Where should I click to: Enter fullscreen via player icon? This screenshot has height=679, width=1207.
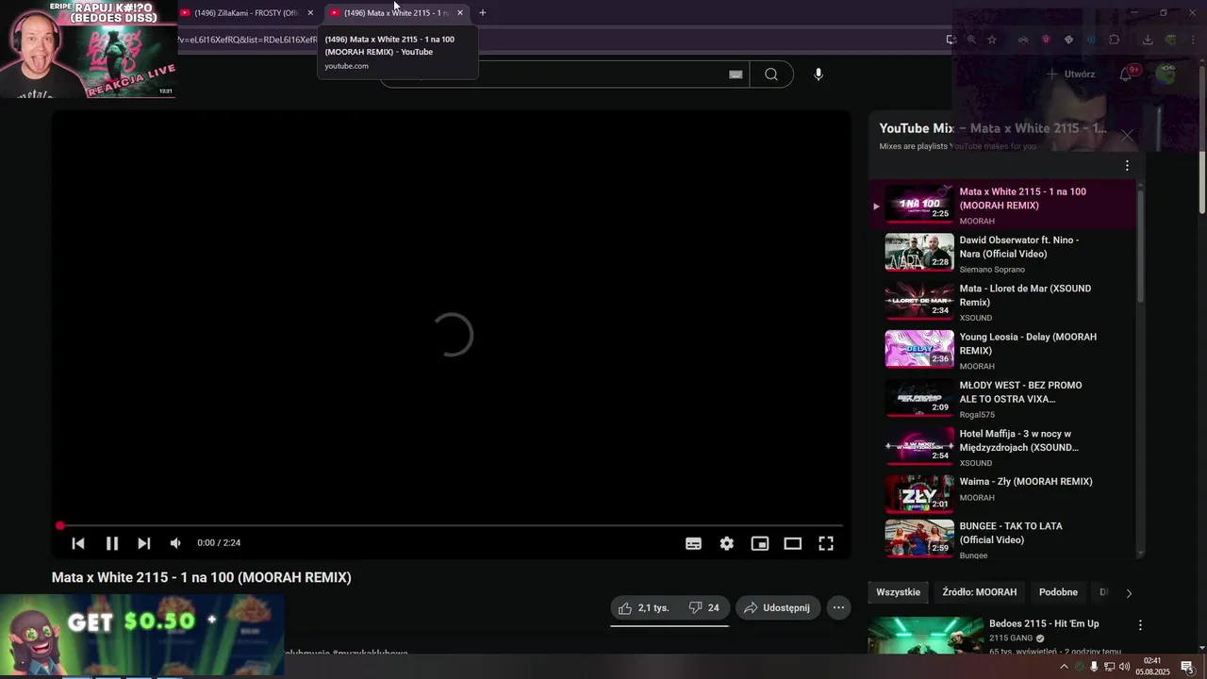pyautogui.click(x=826, y=543)
